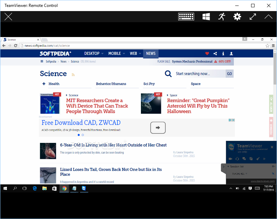Open the running-man actions icon
Screen dimensions: 277x219
click(x=222, y=17)
